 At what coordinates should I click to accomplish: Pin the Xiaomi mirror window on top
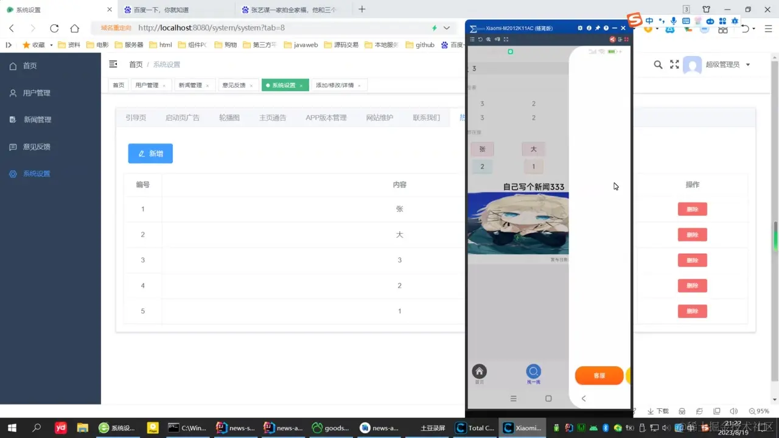point(597,28)
